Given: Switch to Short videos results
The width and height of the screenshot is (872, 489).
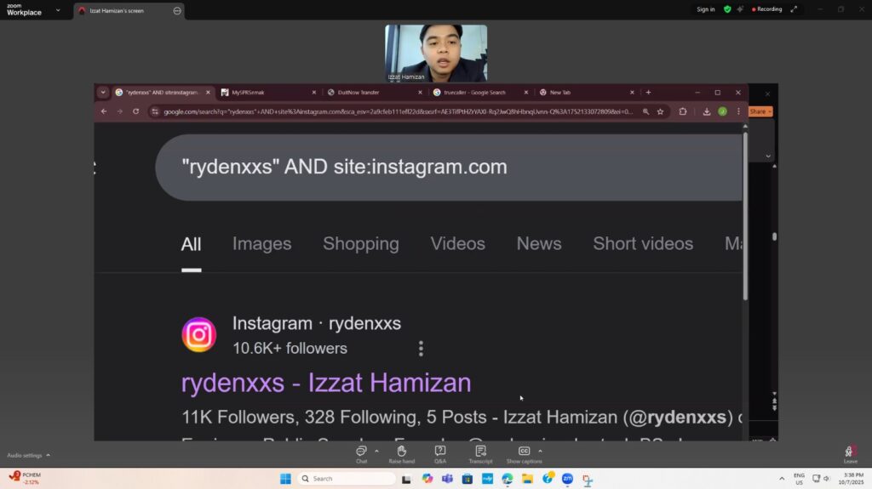Looking at the screenshot, I should click(x=643, y=243).
